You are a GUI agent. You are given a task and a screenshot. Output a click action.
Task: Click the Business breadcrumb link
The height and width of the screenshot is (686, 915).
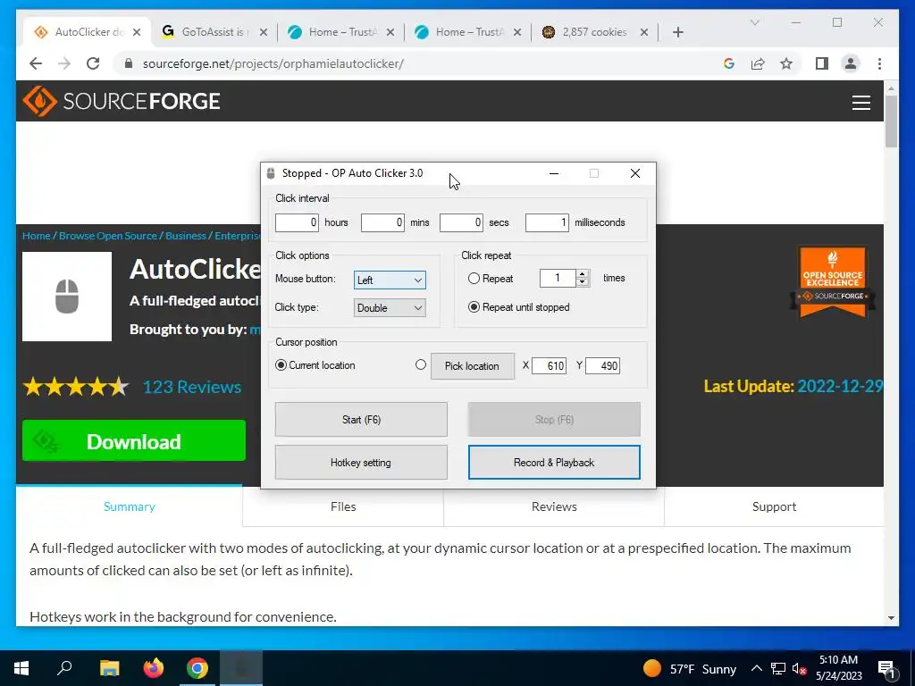point(186,236)
